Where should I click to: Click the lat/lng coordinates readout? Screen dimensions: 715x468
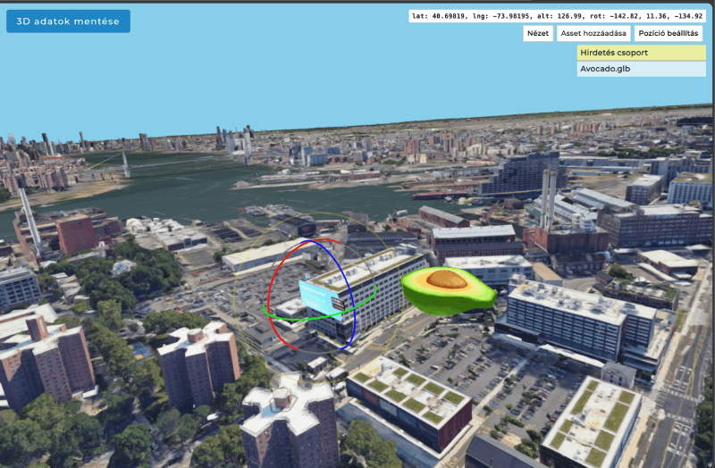tap(557, 16)
